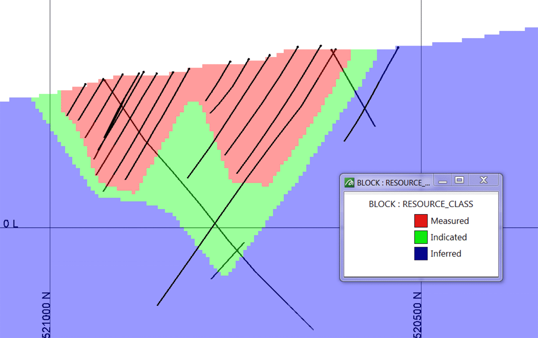538x338 pixels.
Task: Click the 520500 N grid label
Action: point(417,315)
